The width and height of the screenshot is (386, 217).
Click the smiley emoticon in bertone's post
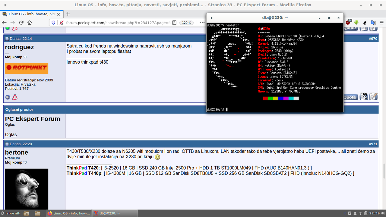coord(157,157)
